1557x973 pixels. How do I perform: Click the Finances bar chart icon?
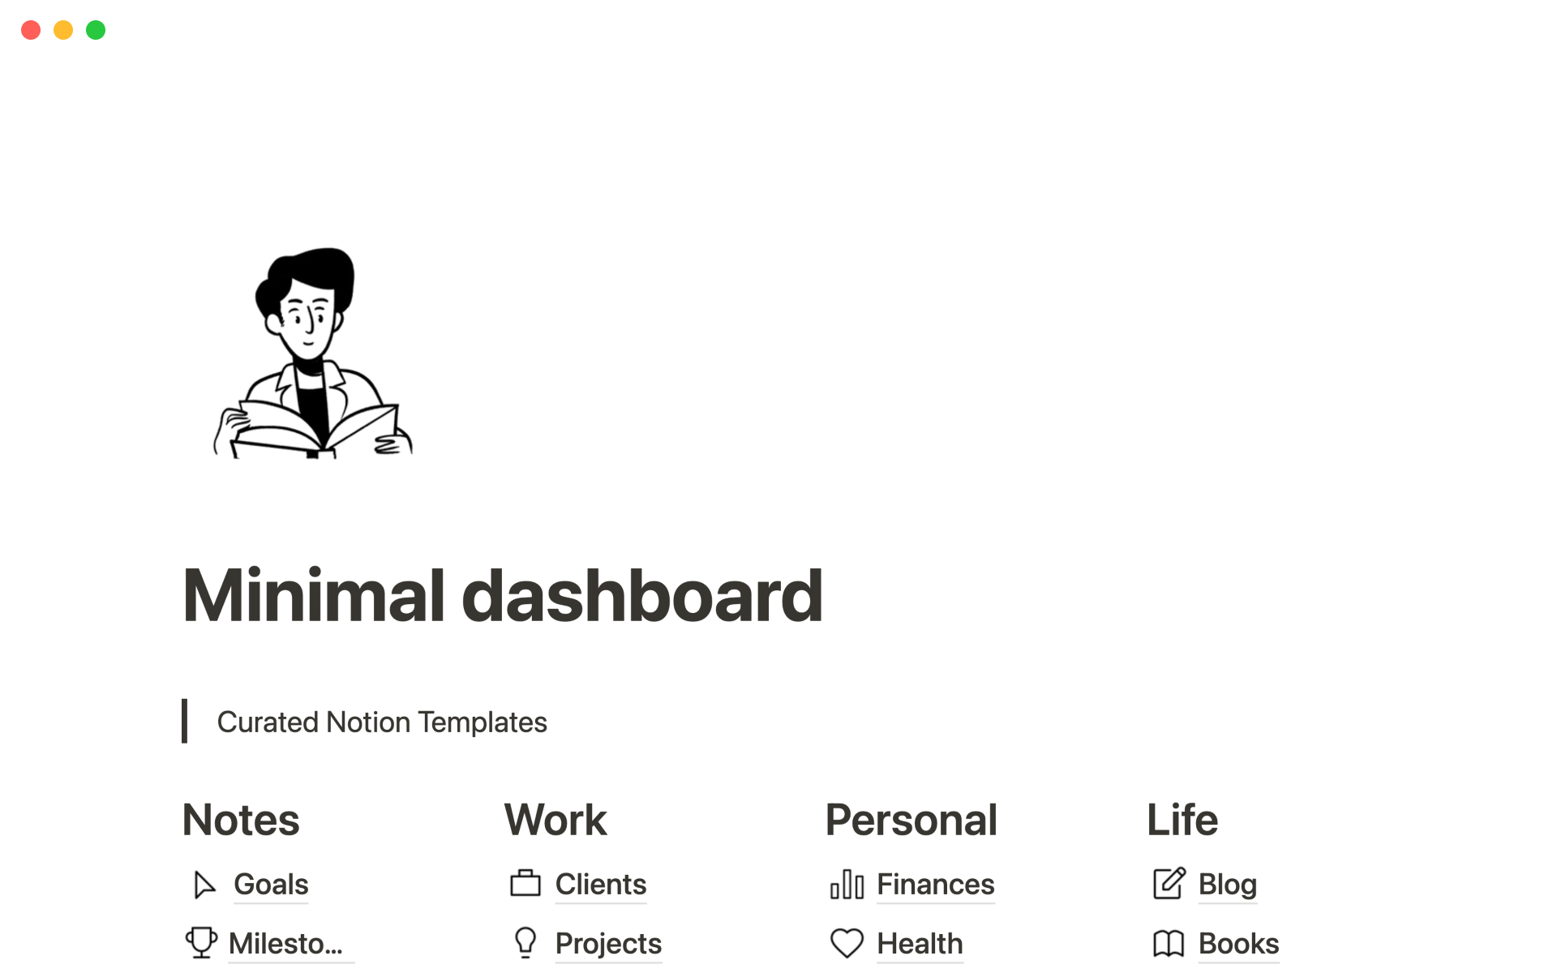pyautogui.click(x=847, y=885)
